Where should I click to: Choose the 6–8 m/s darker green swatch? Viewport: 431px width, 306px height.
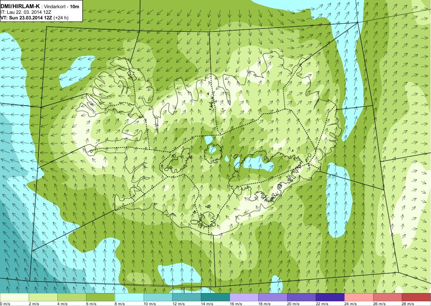100,297
